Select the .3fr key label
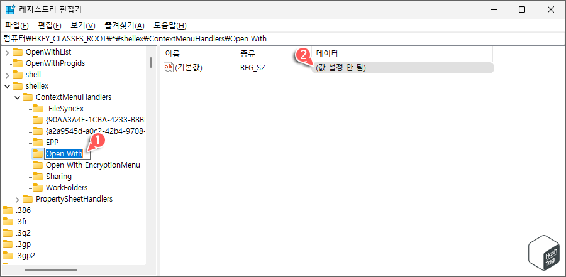The height and width of the screenshot is (277, 566). (21, 222)
